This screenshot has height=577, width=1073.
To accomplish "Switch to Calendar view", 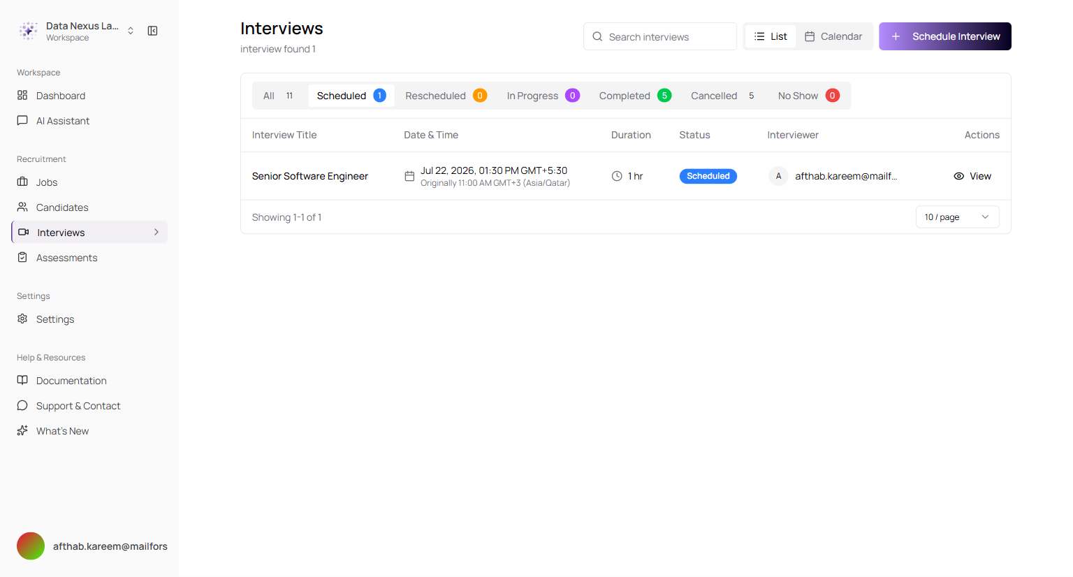I will point(833,36).
